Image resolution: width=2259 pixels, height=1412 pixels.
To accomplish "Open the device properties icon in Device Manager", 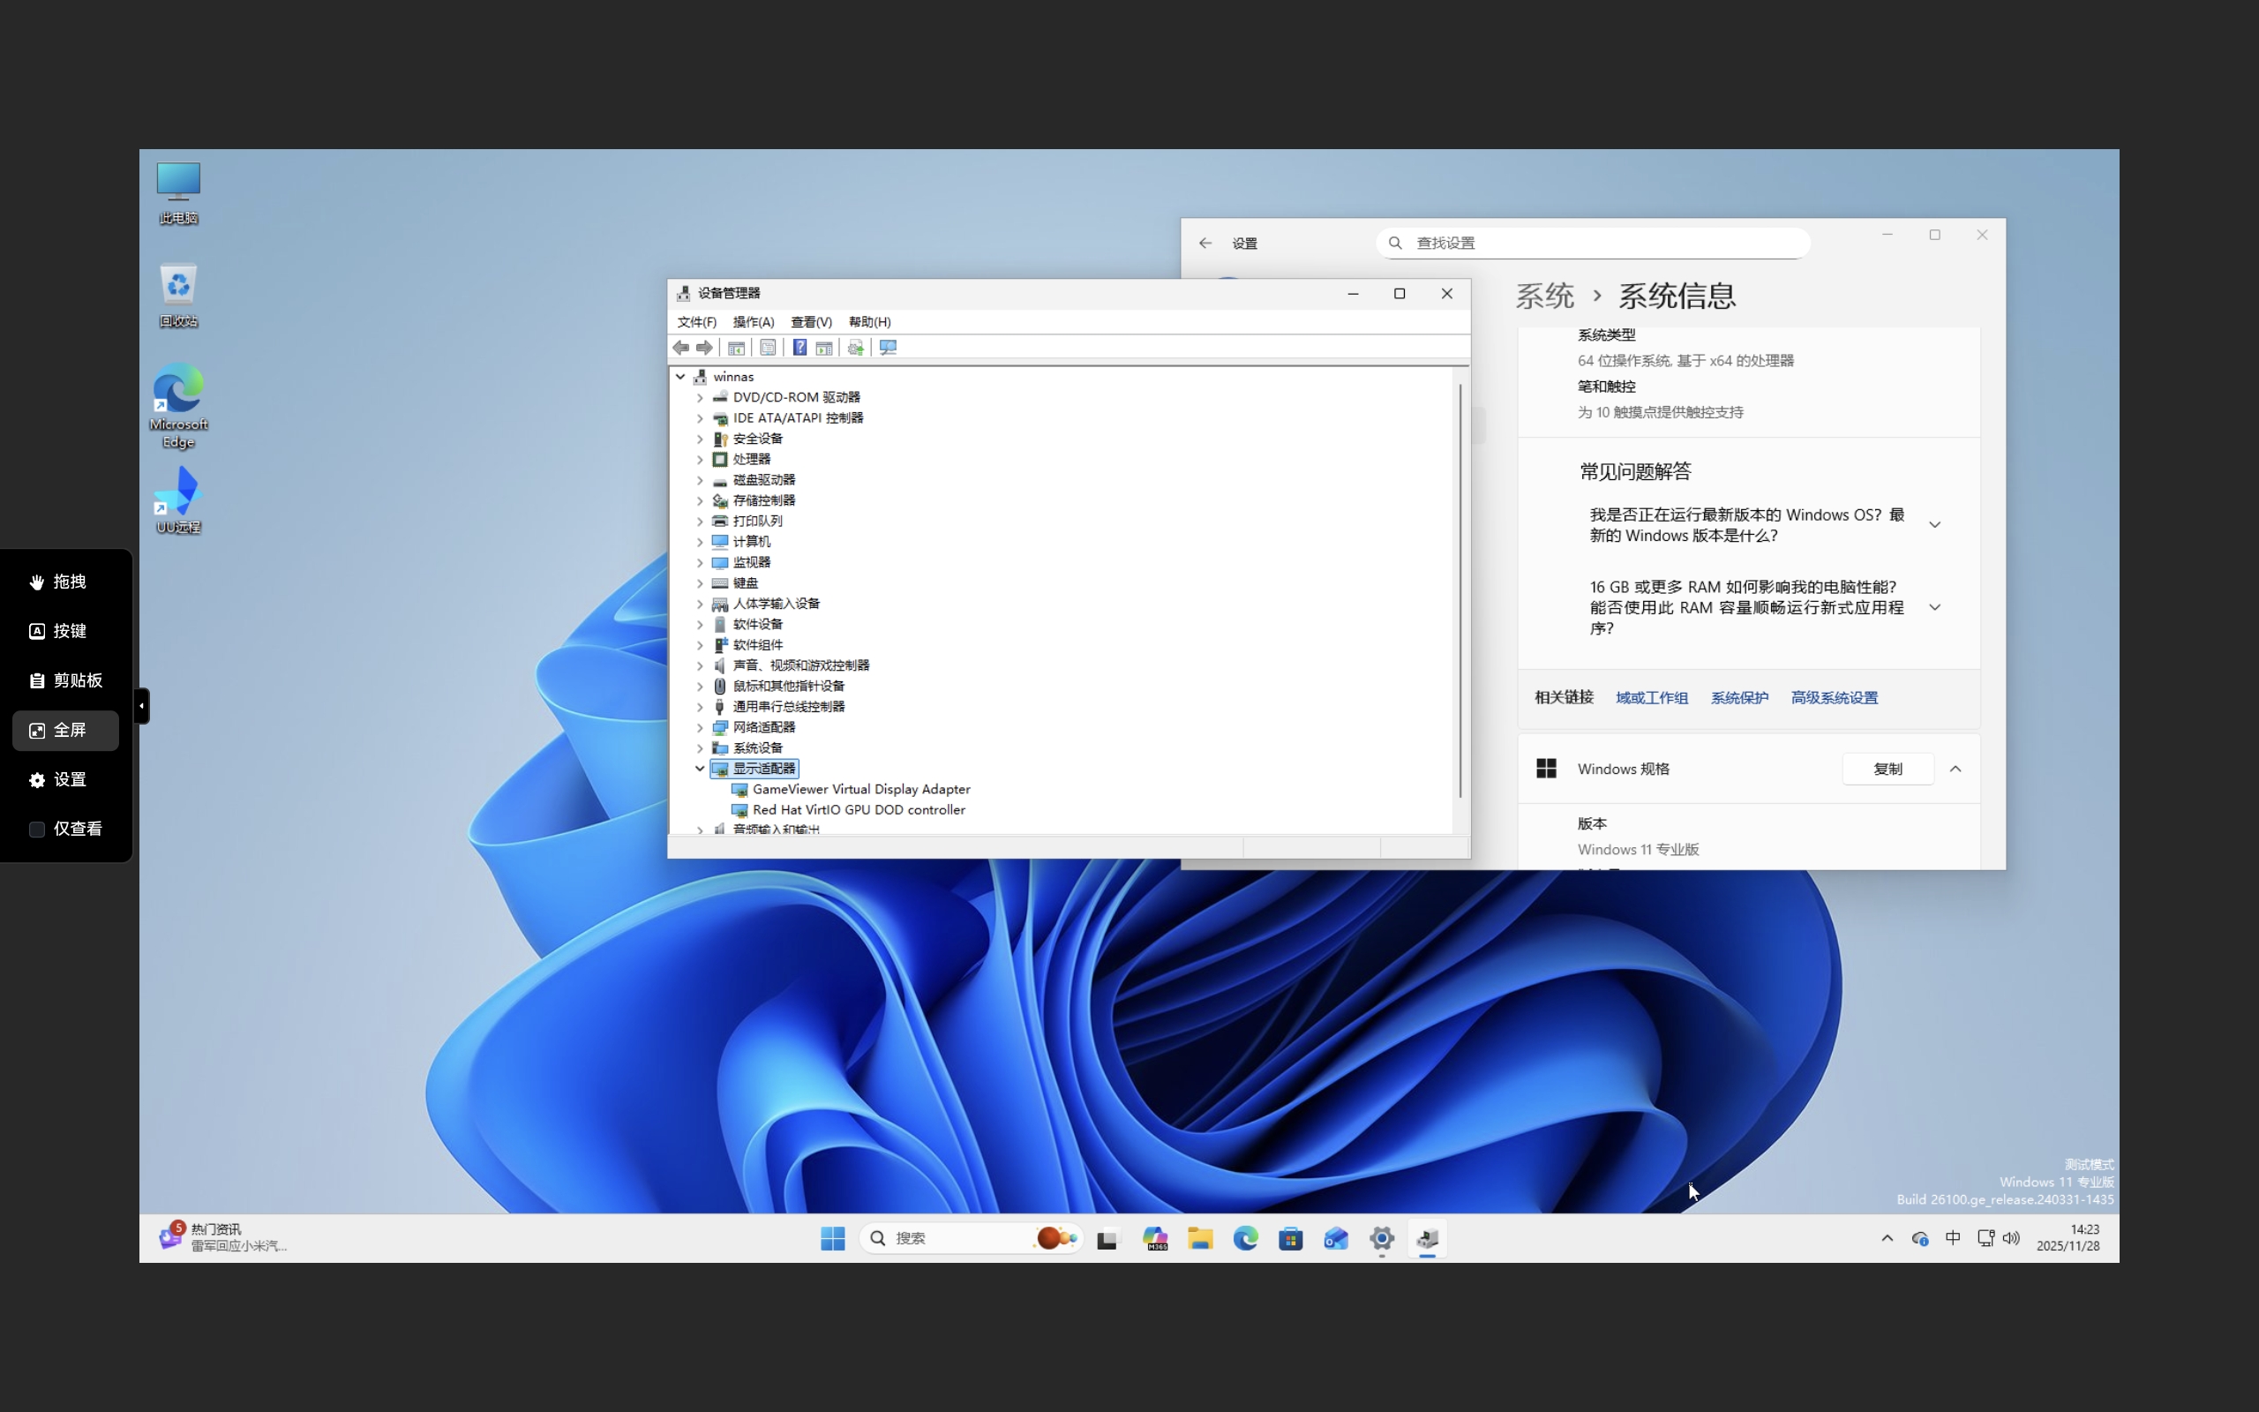I will tap(769, 347).
